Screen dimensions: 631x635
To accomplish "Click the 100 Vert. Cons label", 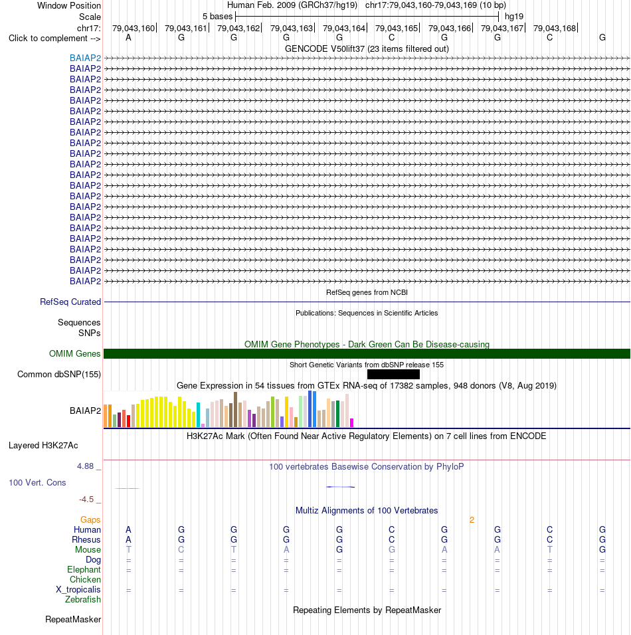I will tap(37, 483).
